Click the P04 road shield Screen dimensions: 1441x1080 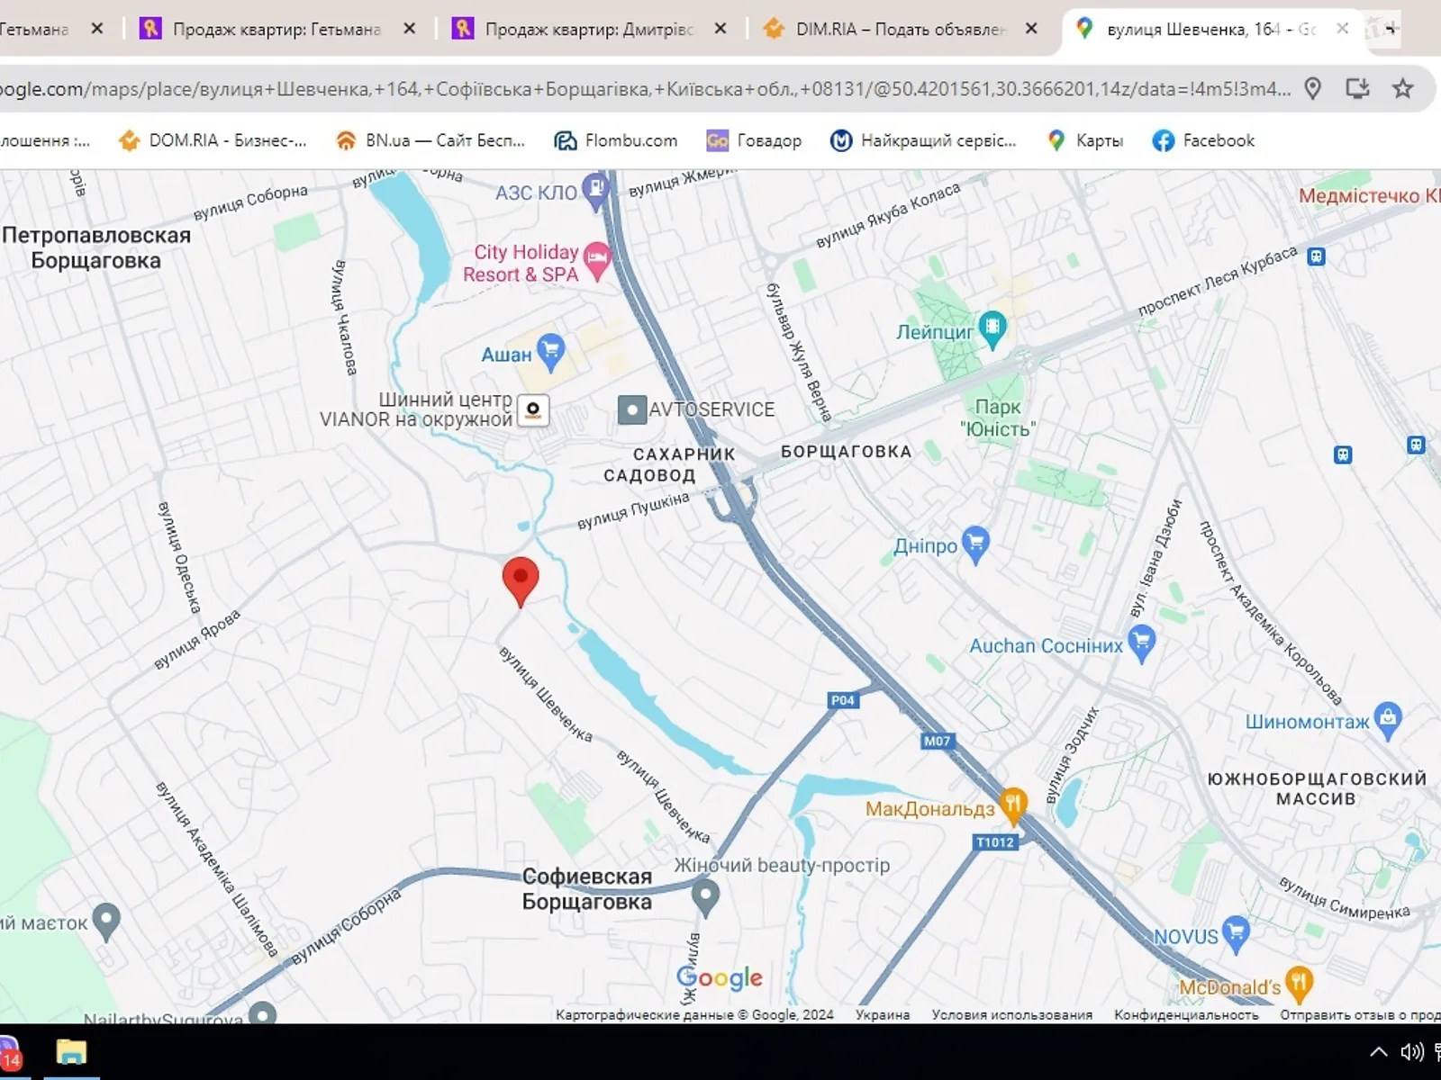point(843,699)
